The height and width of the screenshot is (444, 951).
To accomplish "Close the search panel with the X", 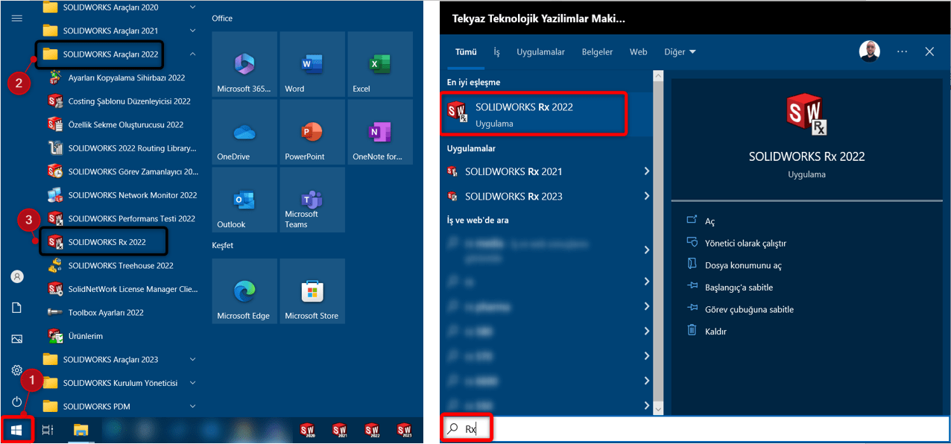I will click(x=929, y=51).
